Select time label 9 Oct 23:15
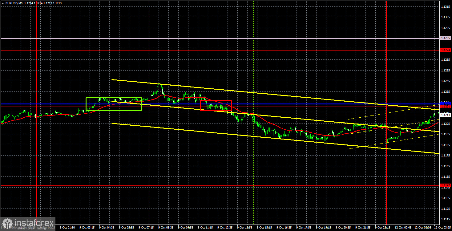The image size is (452, 231). (383, 228)
